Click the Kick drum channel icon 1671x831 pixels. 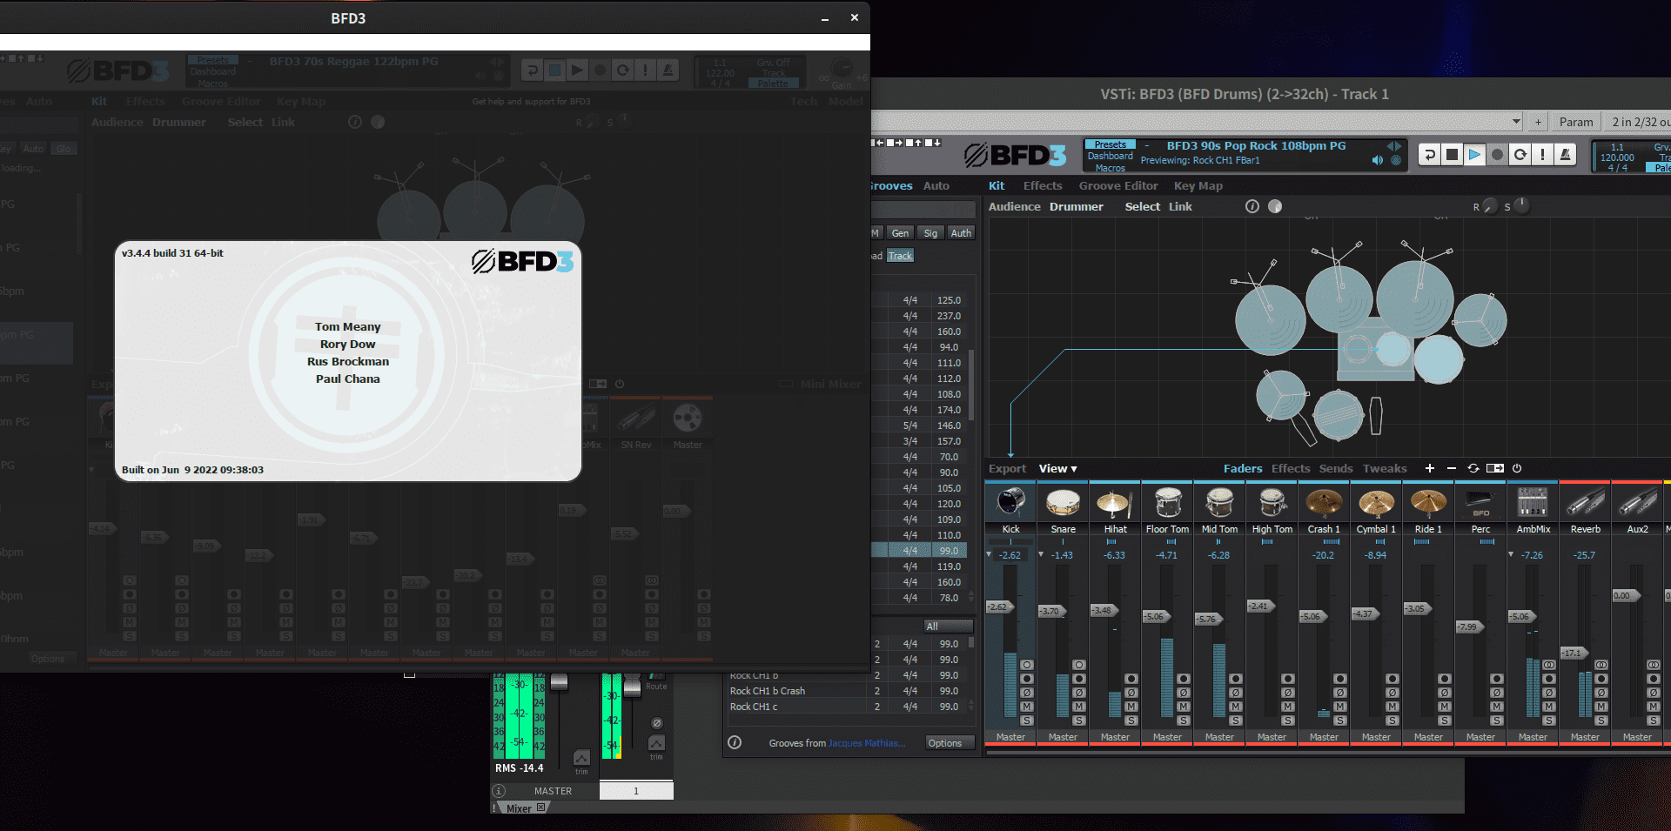(x=1010, y=503)
